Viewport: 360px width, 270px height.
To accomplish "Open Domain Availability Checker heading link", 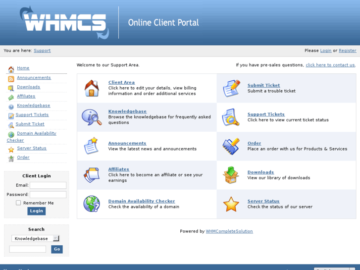I will 142,201.
